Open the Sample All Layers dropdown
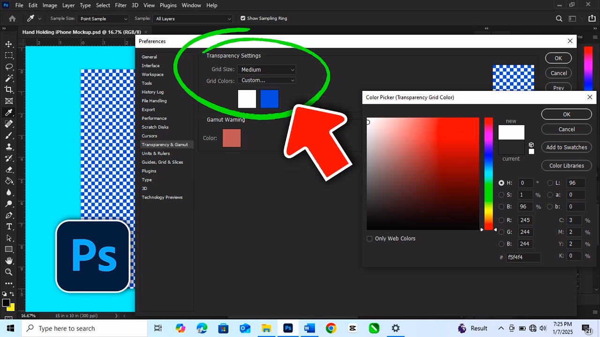 coord(192,18)
